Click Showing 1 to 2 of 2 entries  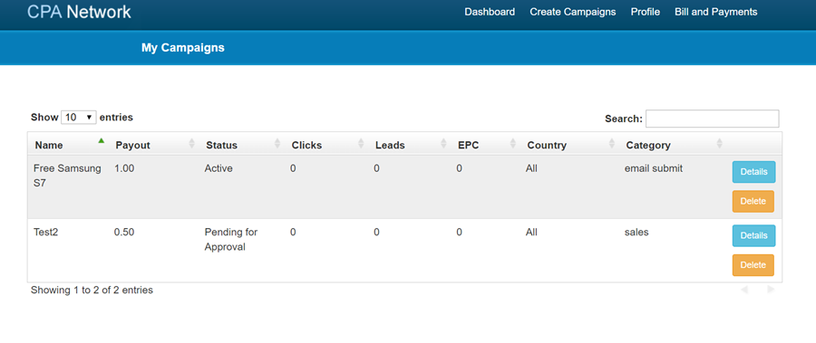click(92, 291)
